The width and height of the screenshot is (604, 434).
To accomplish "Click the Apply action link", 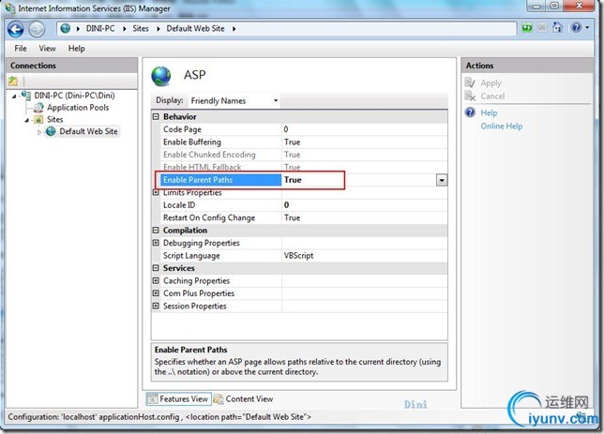I will coord(491,82).
